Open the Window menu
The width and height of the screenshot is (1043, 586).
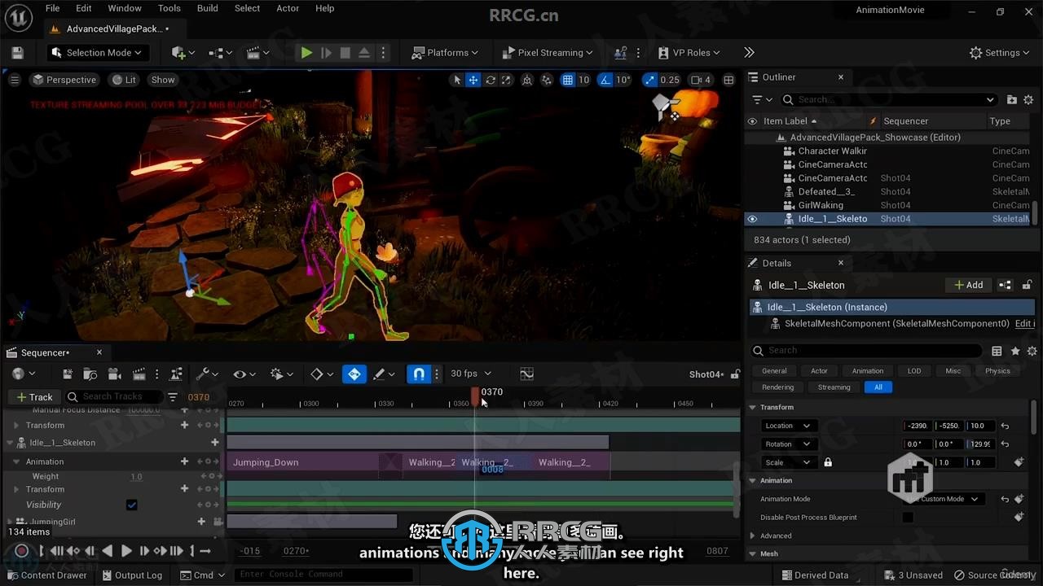coord(125,8)
